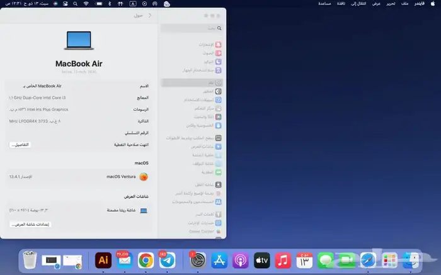Open the Apple menu
Image resolution: width=441 pixels, height=275 pixels.
433,4
